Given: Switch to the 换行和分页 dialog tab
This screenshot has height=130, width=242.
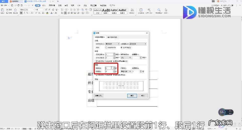Looking at the screenshot, I should pyautogui.click(x=112, y=37).
